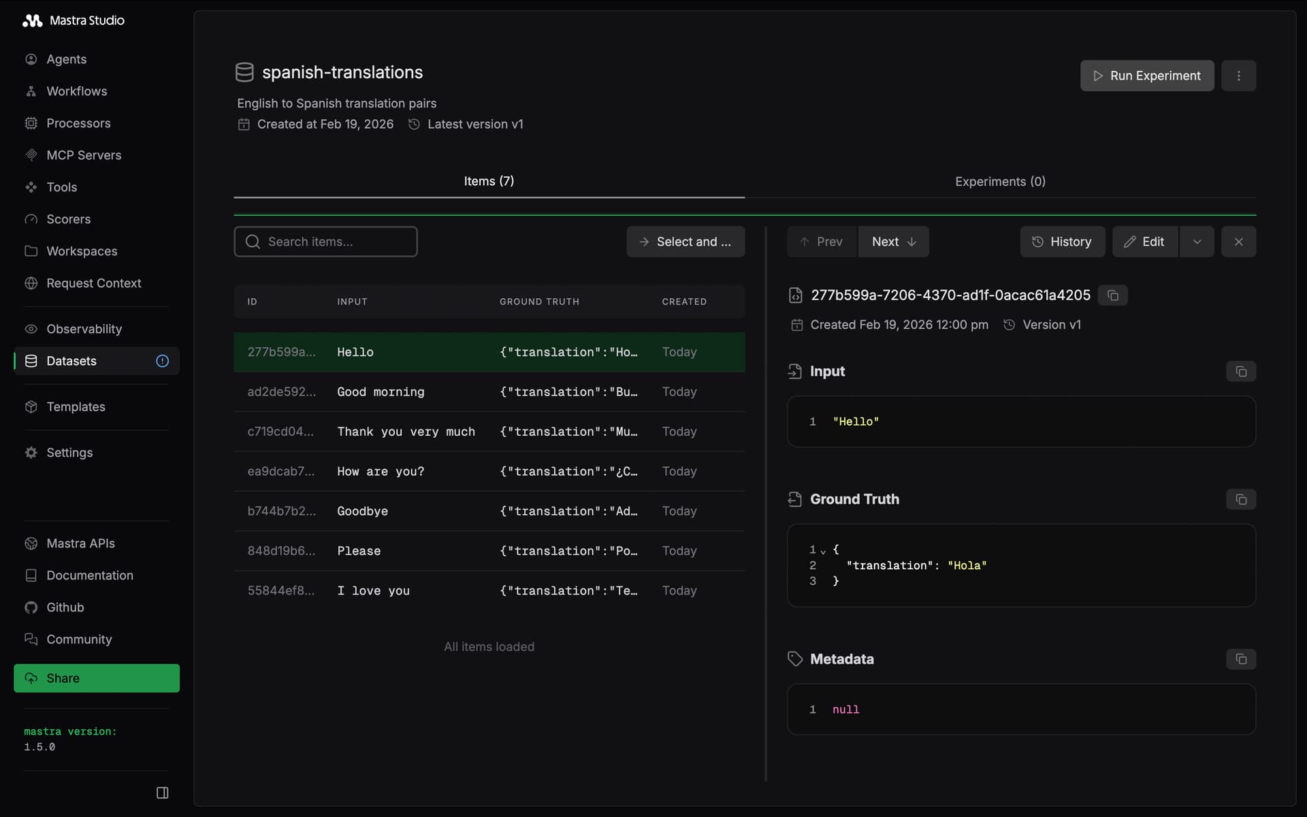This screenshot has height=817, width=1307.
Task: Open the Observability view
Action: [83, 329]
